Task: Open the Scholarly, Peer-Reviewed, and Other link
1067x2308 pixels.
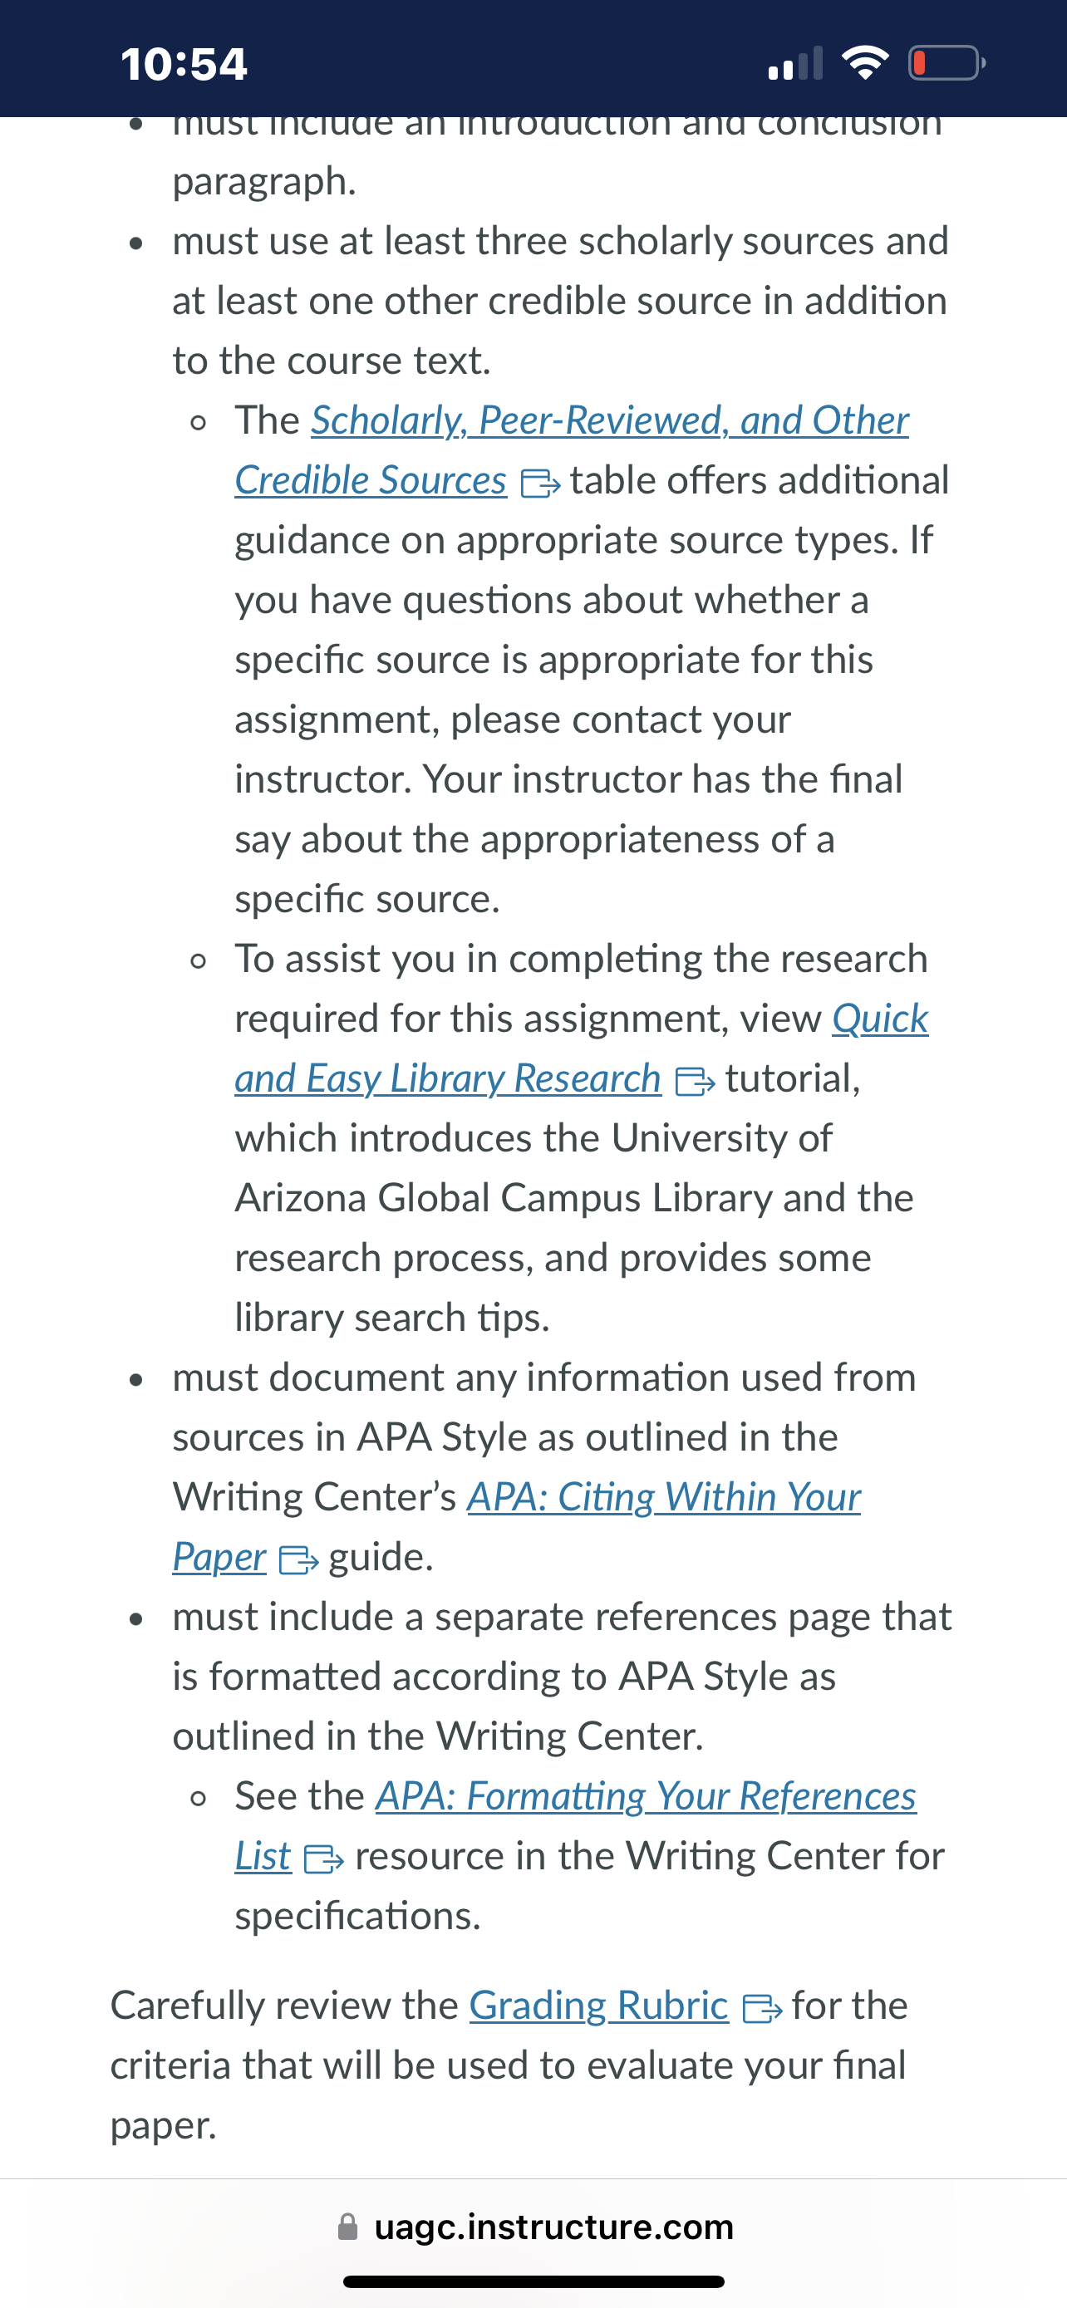Action: [610, 421]
